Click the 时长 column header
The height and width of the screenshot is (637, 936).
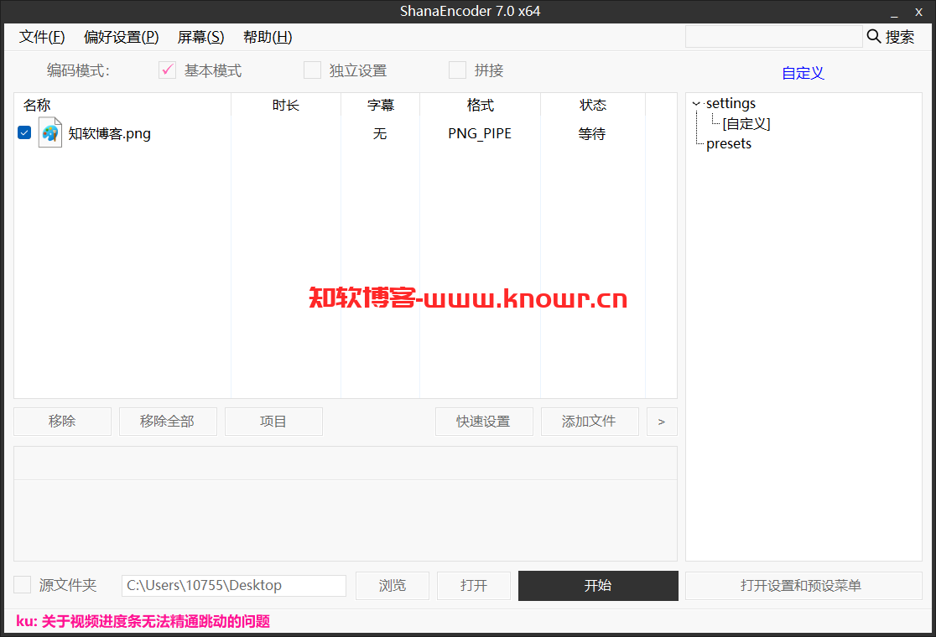click(x=286, y=105)
